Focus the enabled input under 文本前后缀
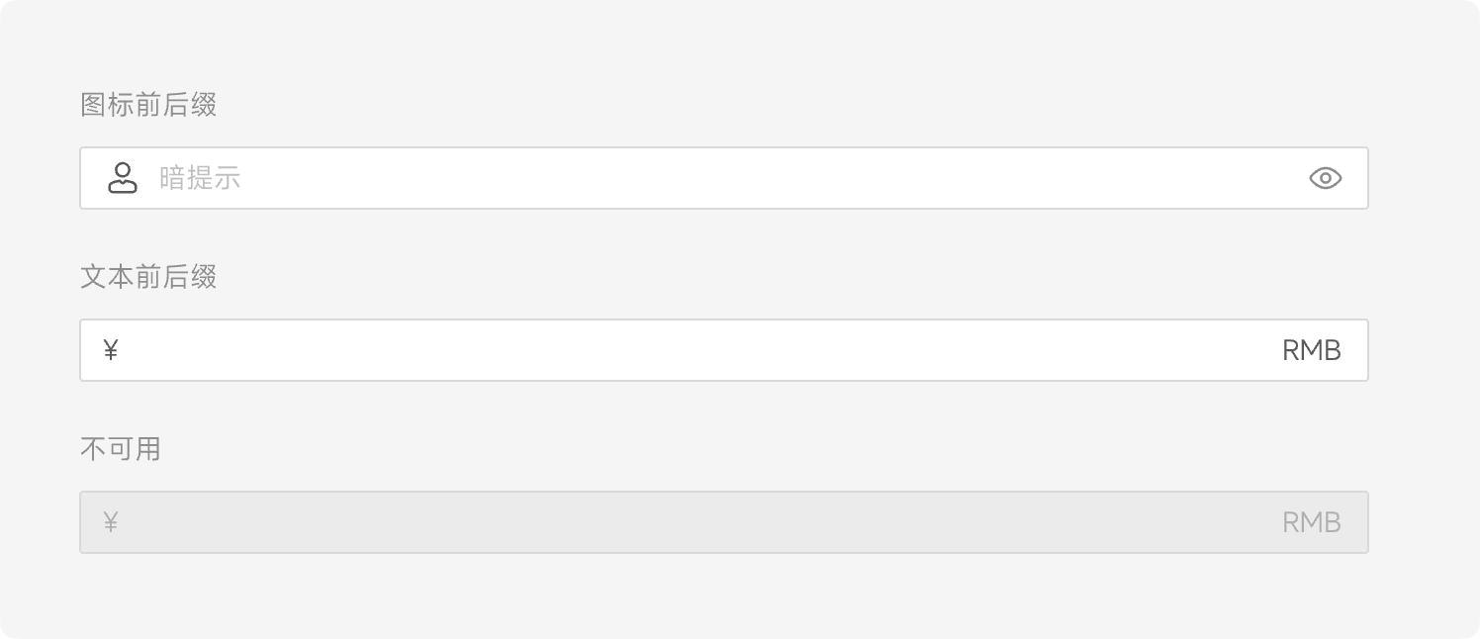 point(693,350)
